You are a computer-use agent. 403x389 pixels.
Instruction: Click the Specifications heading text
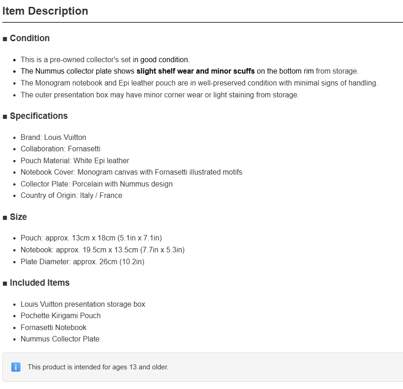(39, 116)
